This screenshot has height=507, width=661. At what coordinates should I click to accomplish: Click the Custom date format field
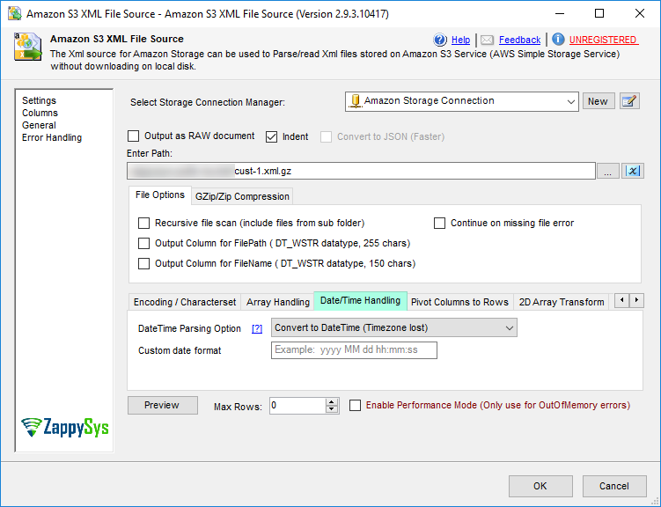click(354, 350)
